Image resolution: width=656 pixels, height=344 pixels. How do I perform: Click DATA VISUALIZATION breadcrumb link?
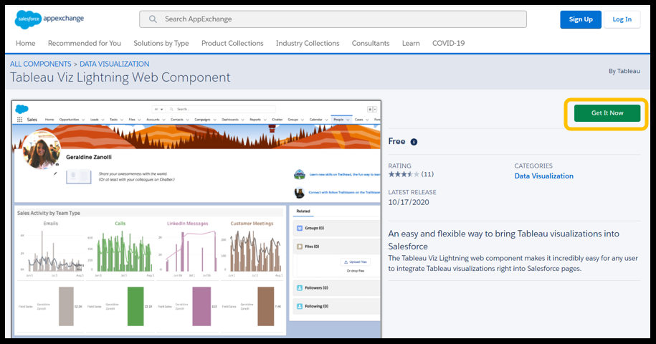click(x=115, y=64)
